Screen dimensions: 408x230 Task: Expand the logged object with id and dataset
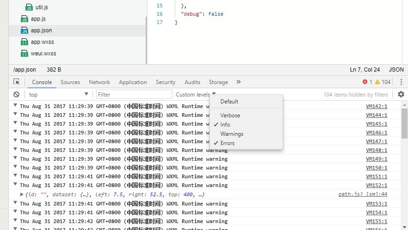(x=22, y=194)
